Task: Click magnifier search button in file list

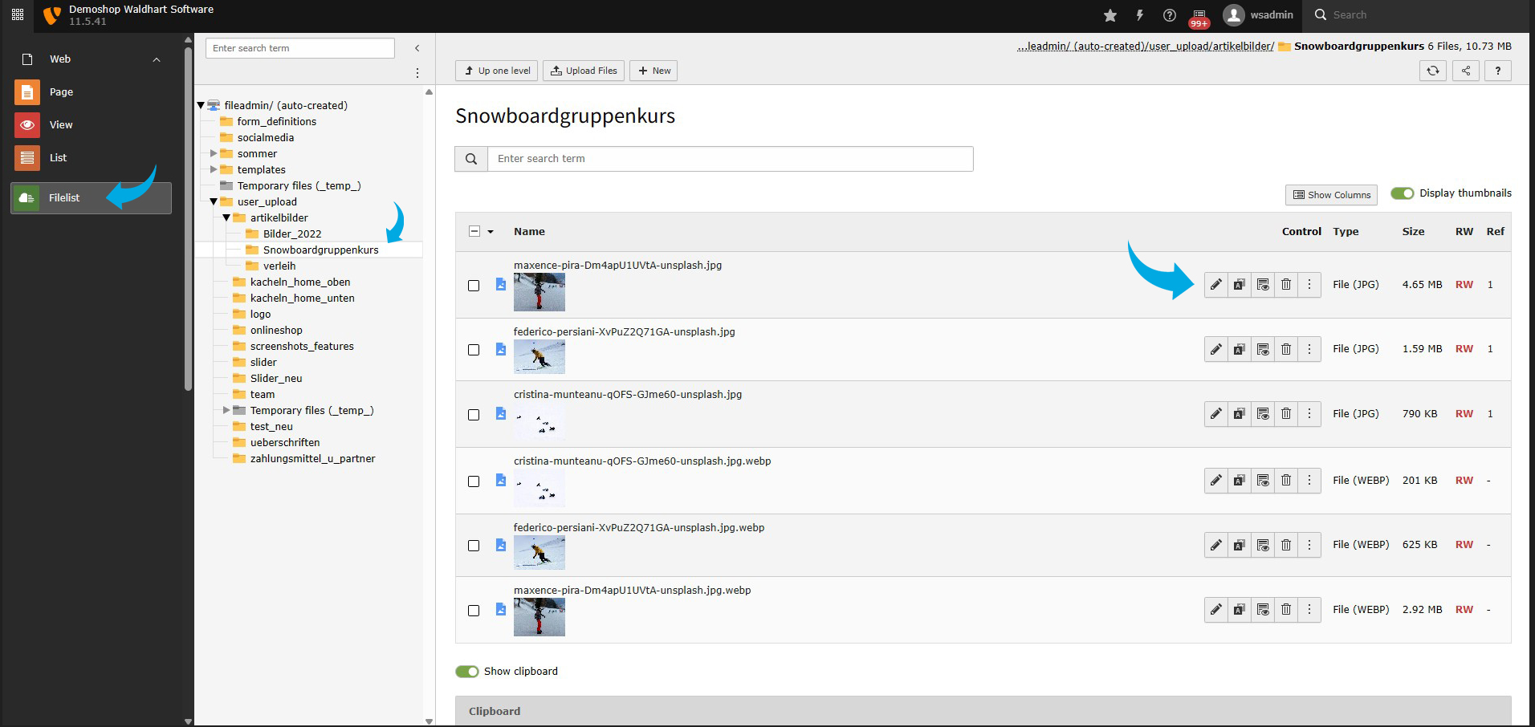Action: 471,159
